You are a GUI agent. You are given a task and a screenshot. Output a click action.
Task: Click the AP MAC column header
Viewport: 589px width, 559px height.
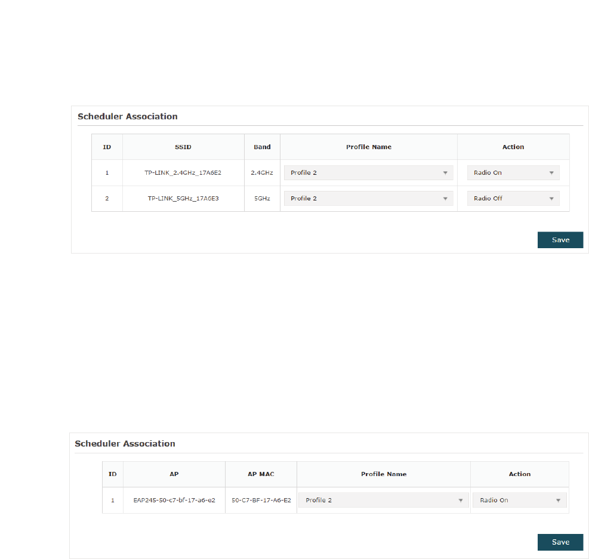tap(261, 474)
